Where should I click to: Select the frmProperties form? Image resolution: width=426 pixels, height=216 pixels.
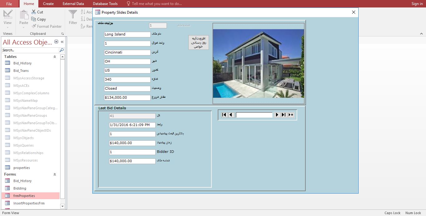pyautogui.click(x=31, y=196)
